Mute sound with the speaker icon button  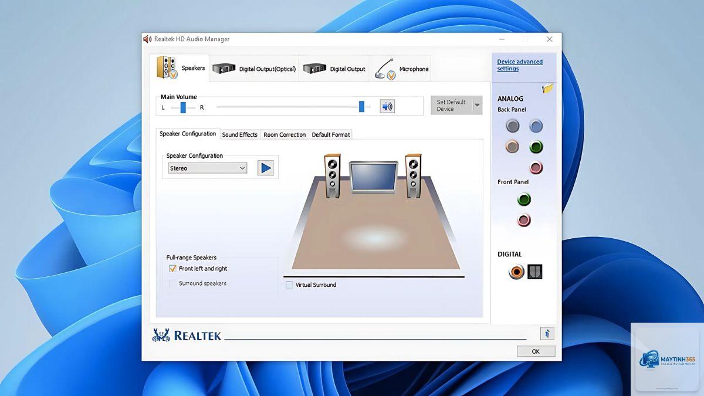click(x=387, y=106)
